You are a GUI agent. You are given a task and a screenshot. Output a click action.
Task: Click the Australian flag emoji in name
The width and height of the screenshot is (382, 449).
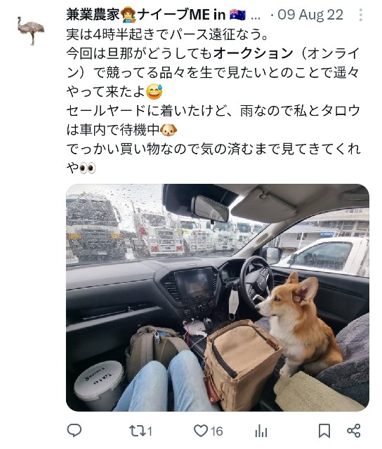point(237,15)
